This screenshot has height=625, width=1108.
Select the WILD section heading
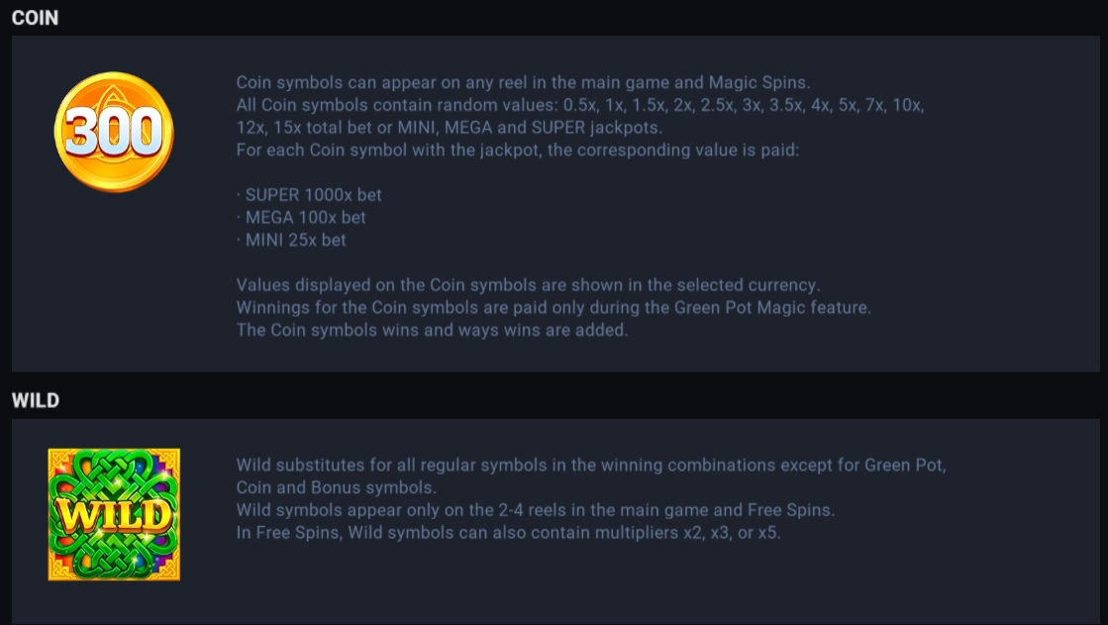coord(36,400)
